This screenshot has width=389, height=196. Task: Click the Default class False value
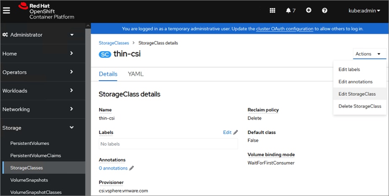tap(253, 140)
